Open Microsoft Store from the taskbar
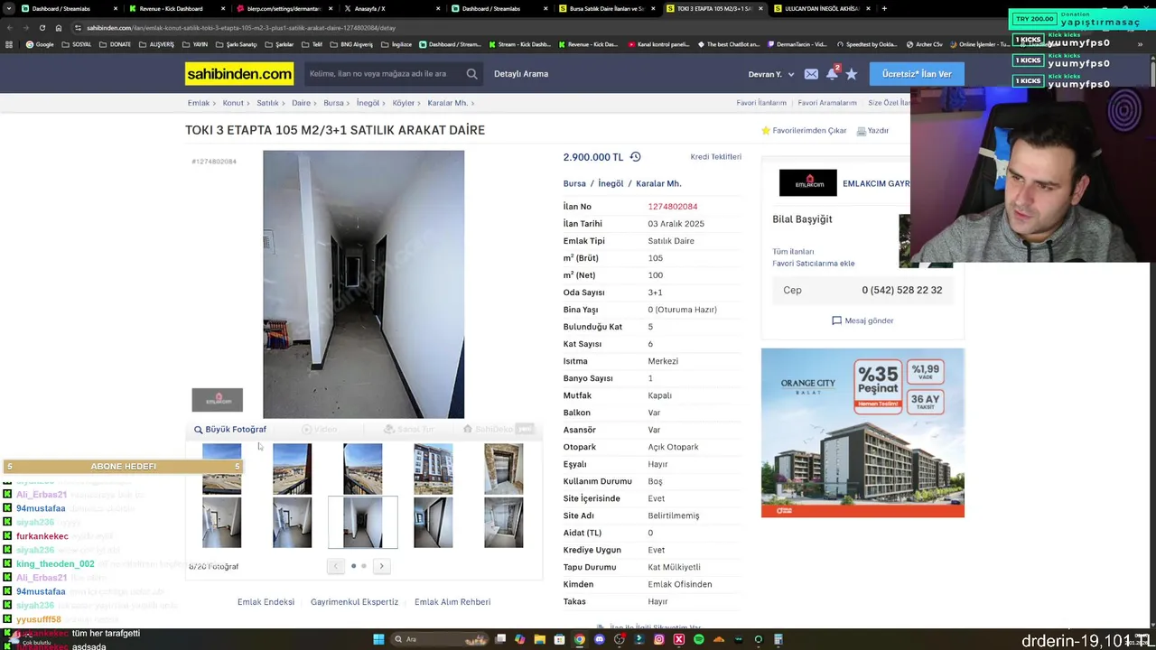This screenshot has height=650, width=1156. coord(559,639)
